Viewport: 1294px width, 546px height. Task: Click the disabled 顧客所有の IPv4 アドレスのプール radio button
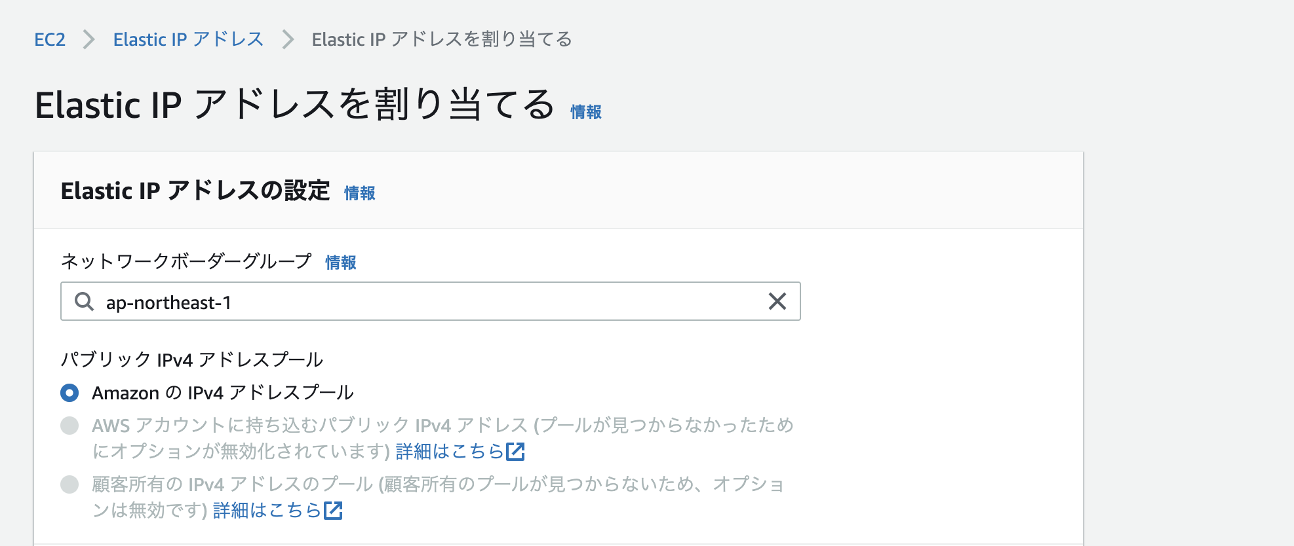point(69,485)
